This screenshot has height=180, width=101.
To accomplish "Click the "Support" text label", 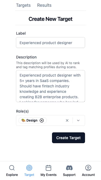I will [x=69, y=175].
